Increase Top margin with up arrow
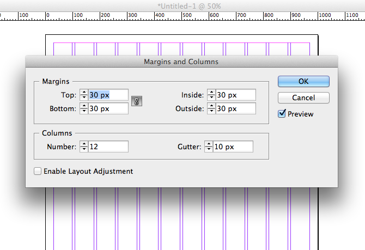 pos(84,92)
